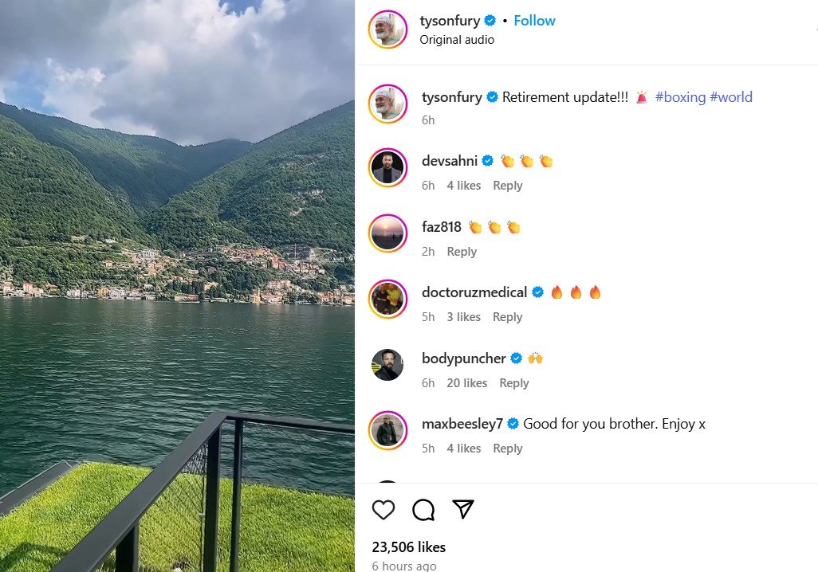Open bodypuncher's profile avatar

click(x=387, y=365)
